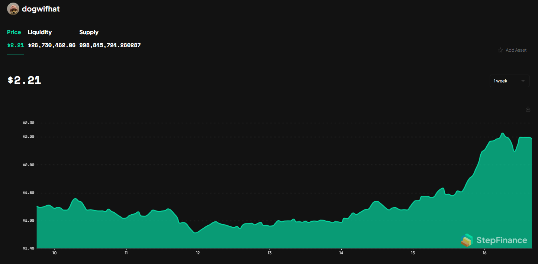Toggle the Price metric highlight
The height and width of the screenshot is (264, 538).
(x=14, y=32)
